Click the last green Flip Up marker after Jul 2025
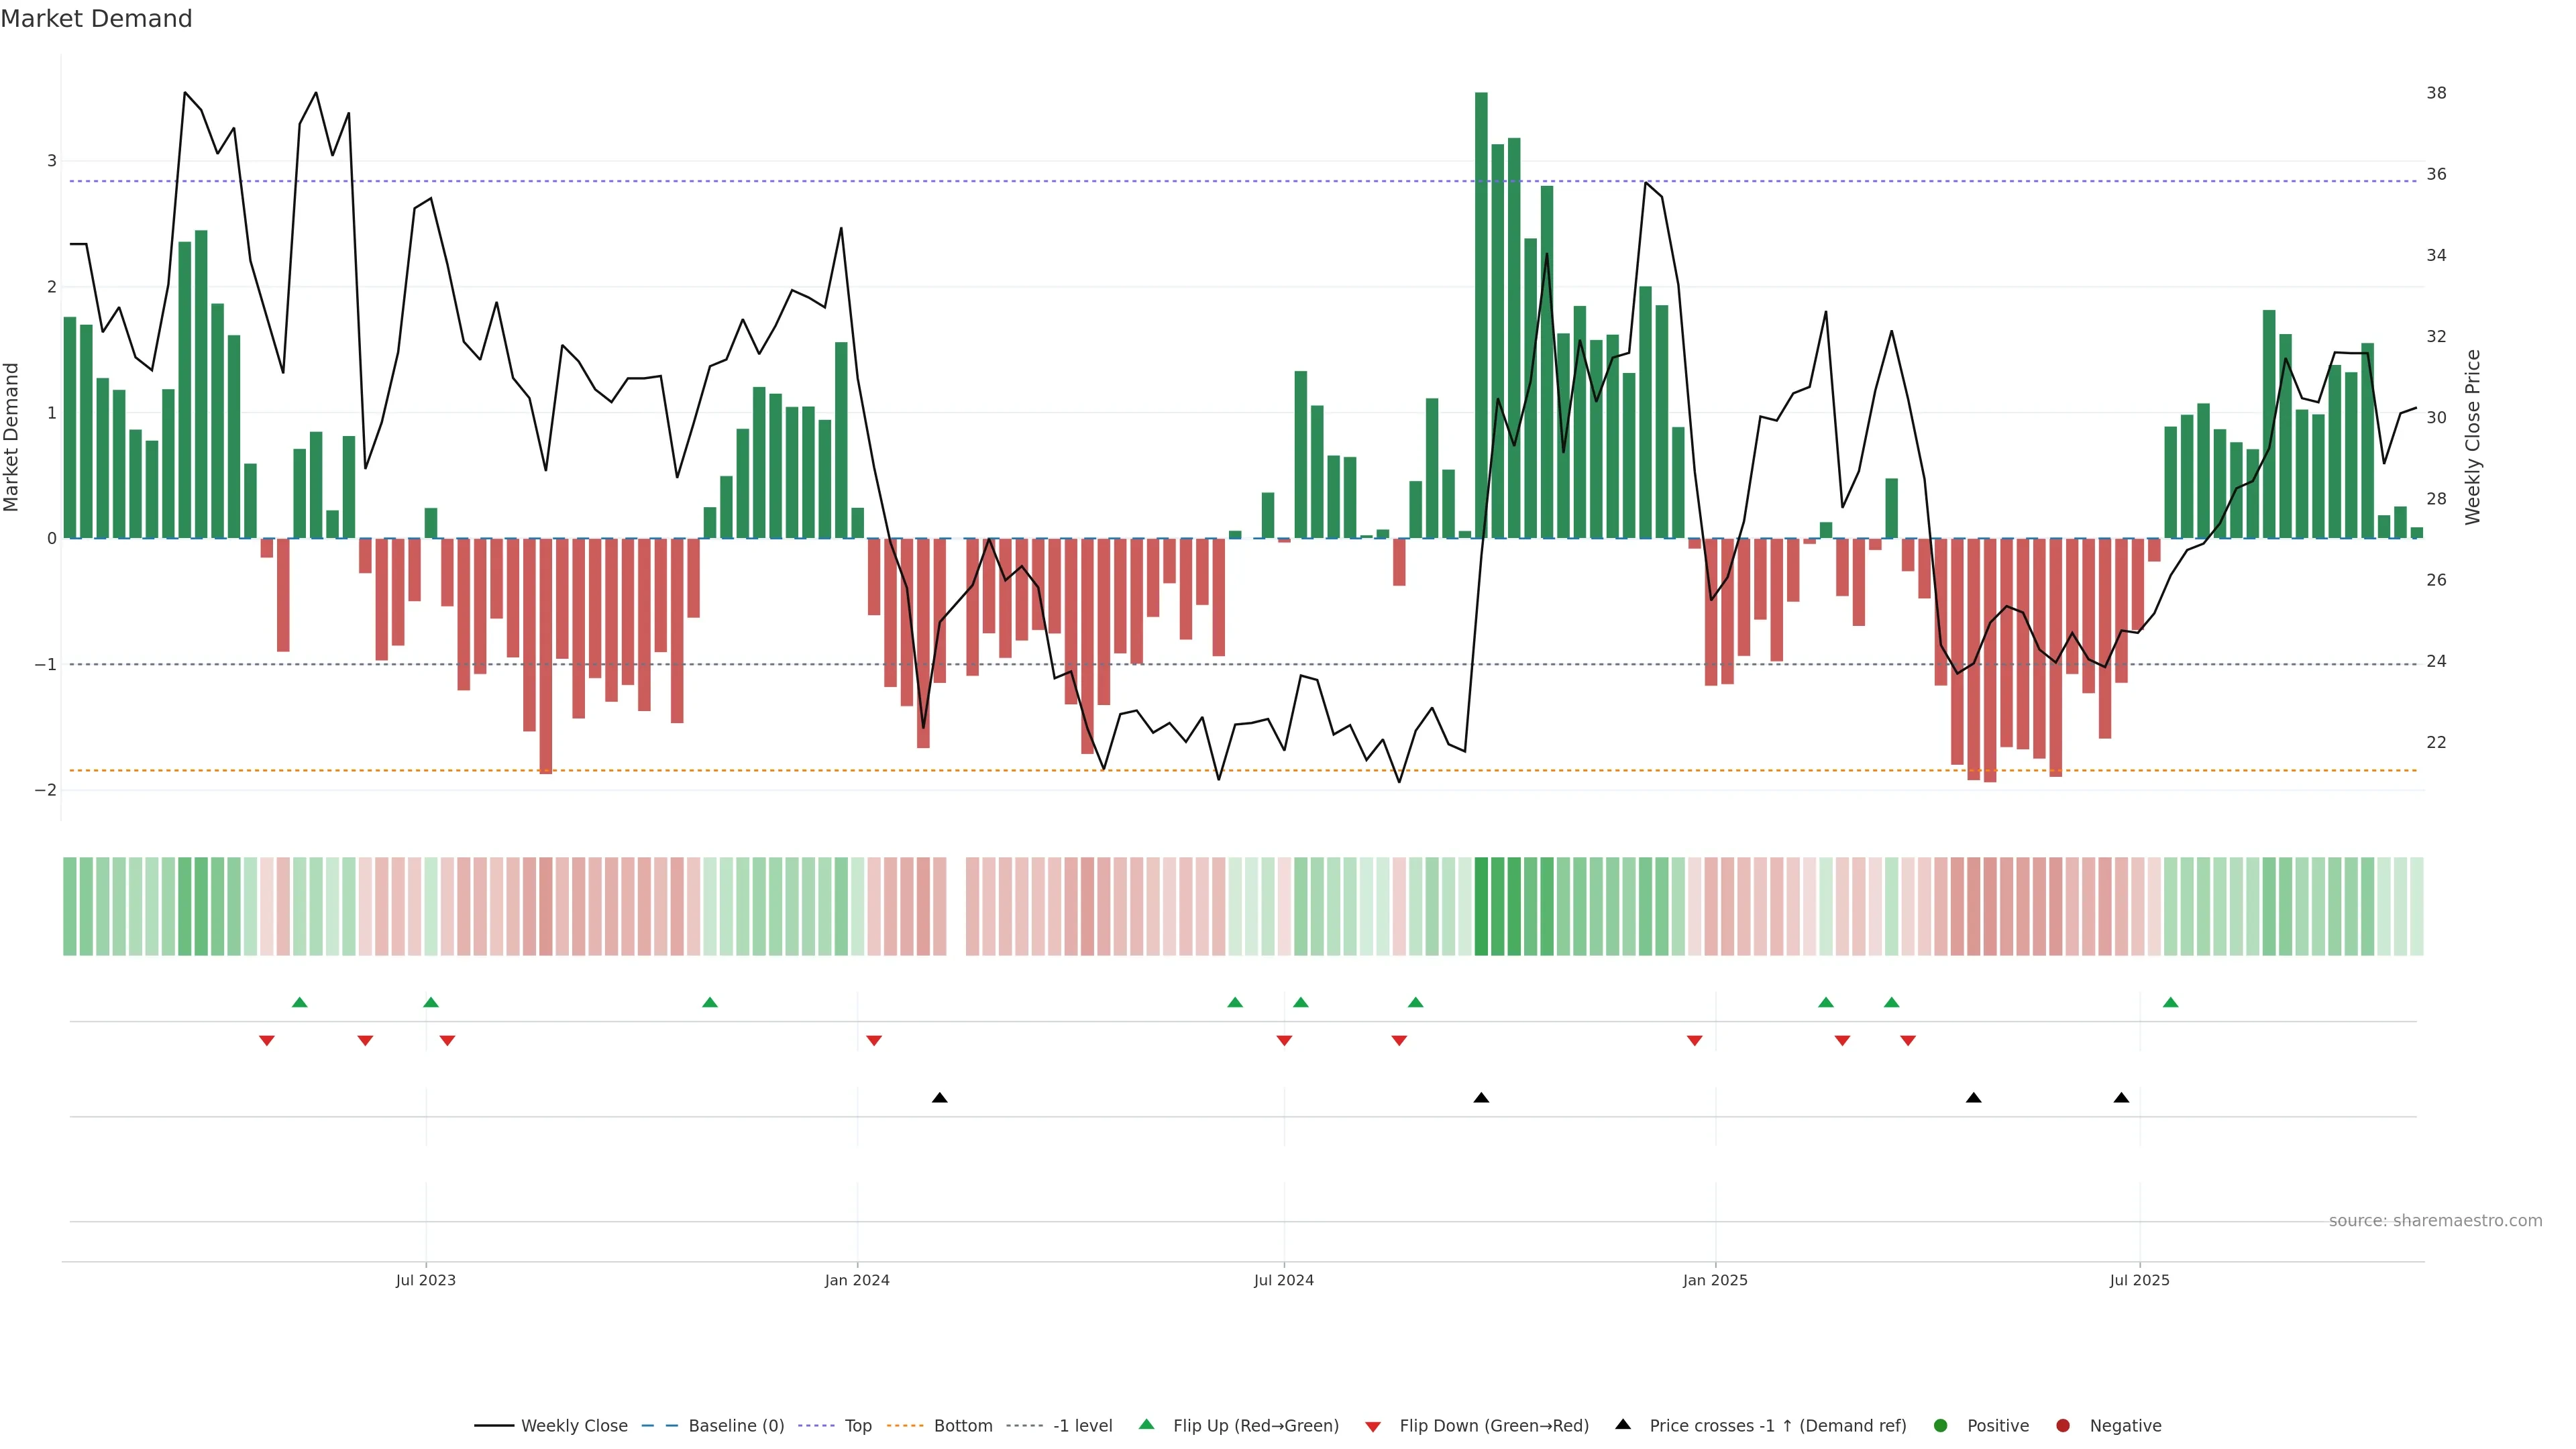This screenshot has height=1449, width=2576. click(x=2170, y=1002)
